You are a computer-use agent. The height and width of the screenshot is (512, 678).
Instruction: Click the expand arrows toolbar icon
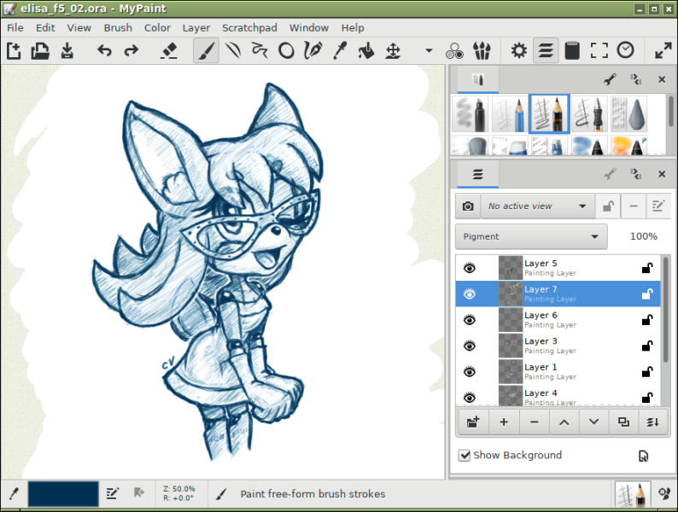[x=663, y=50]
